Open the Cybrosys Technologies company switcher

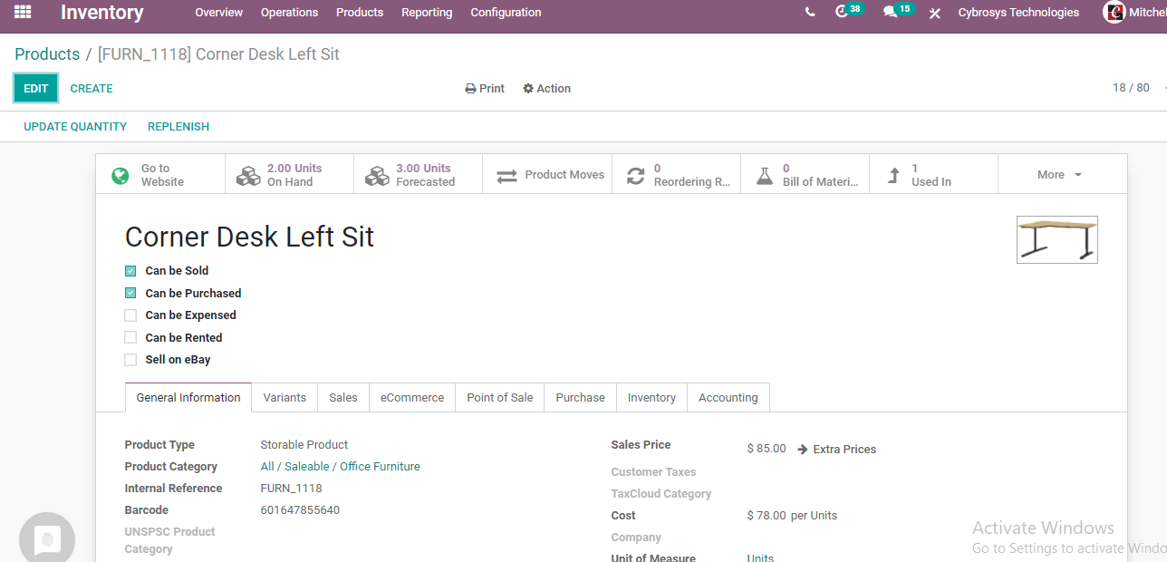pyautogui.click(x=1018, y=13)
